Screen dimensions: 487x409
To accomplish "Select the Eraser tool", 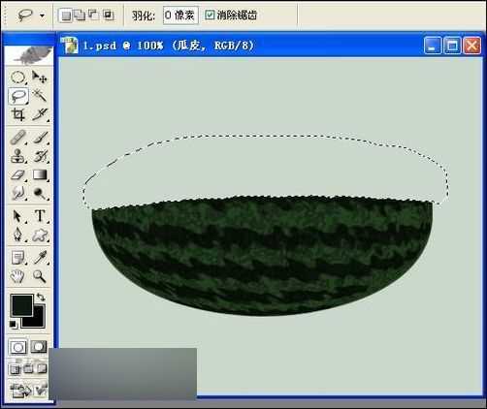I will pos(17,175).
